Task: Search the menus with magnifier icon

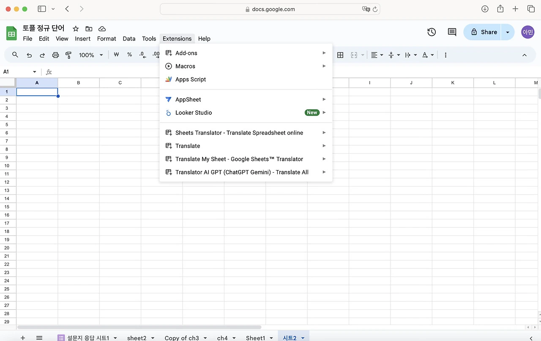Action: tap(15, 55)
